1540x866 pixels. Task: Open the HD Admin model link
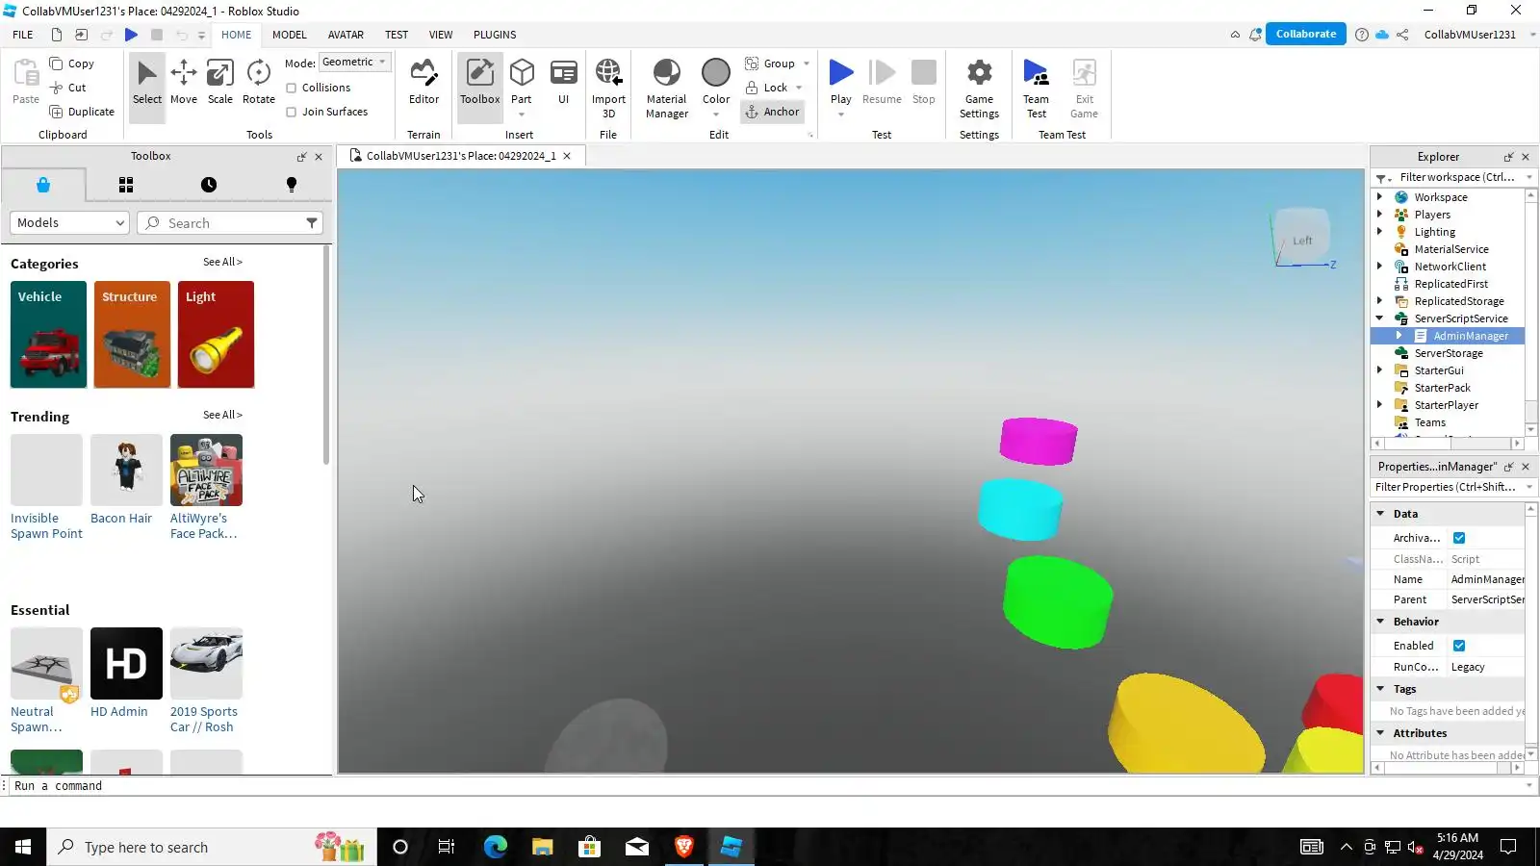118,712
